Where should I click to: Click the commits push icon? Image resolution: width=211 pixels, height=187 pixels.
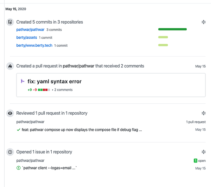tap(10, 22)
